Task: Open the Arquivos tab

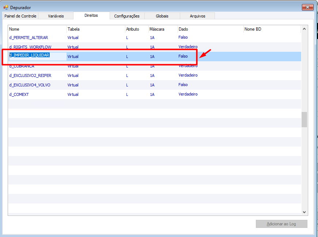Action: 197,16
